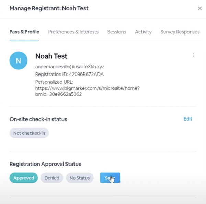Choose No Status for registration approval
The image size is (206, 204).
(x=80, y=178)
